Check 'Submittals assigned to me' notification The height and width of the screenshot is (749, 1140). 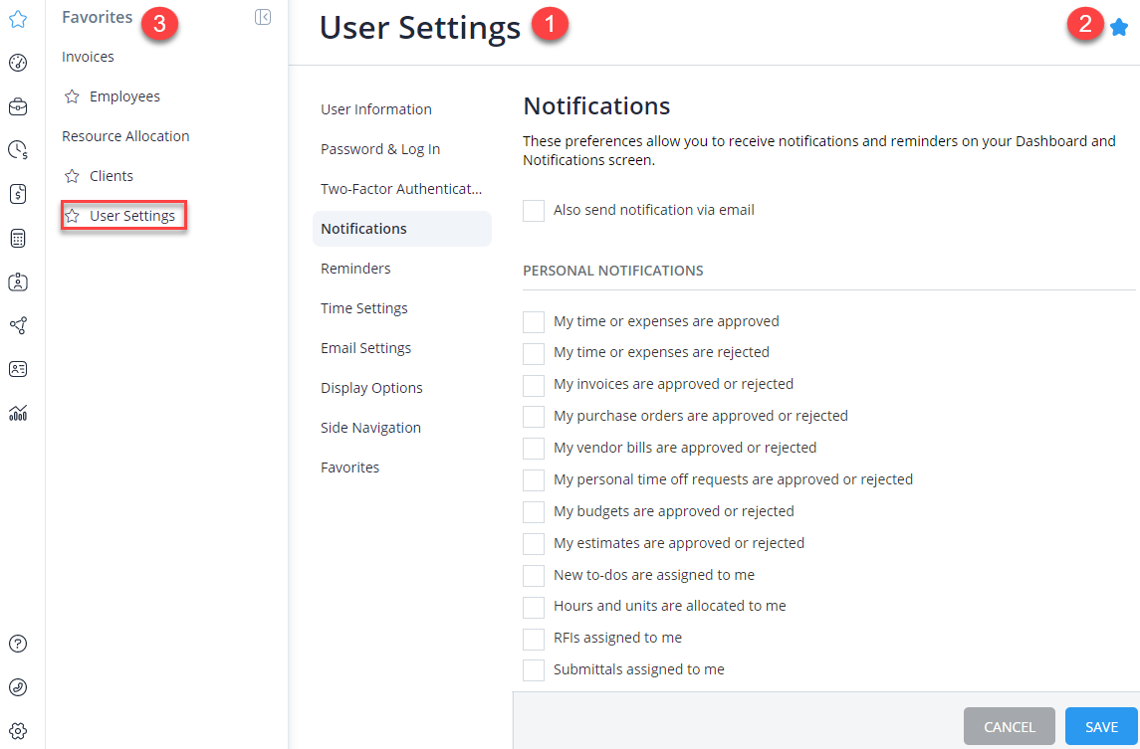click(x=533, y=669)
